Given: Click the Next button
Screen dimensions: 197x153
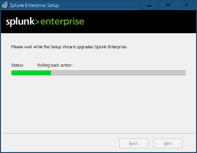Looking at the screenshot, I should (x=168, y=143).
